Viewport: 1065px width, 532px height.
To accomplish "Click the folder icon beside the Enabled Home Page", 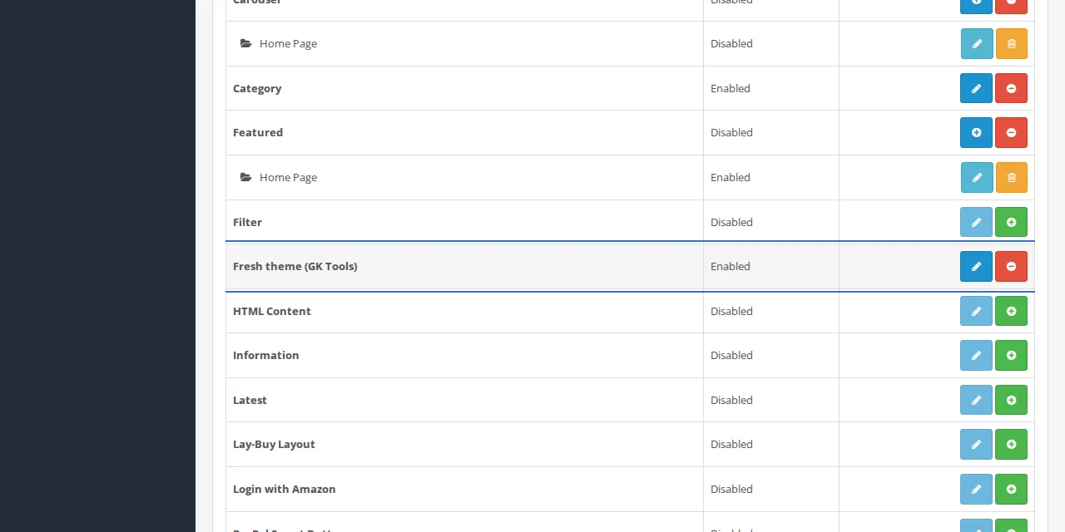I will click(x=246, y=177).
